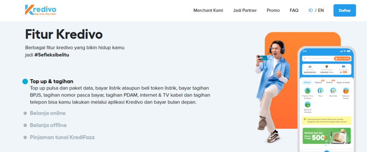Tap the orange Bonus button in phone mockup

pyautogui.click(x=342, y=58)
